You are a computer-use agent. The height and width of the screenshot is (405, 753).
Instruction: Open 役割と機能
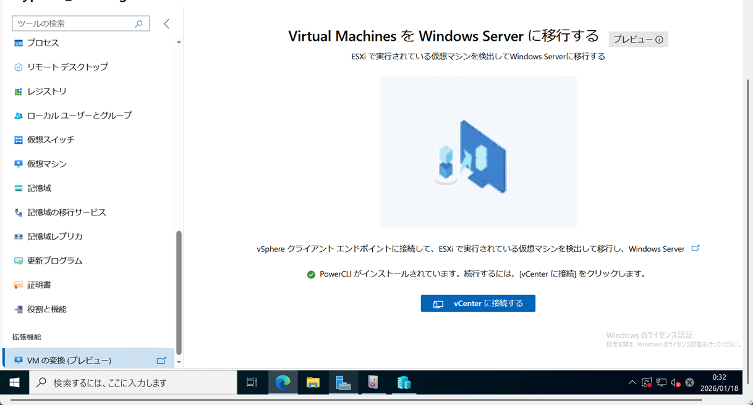tap(46, 309)
